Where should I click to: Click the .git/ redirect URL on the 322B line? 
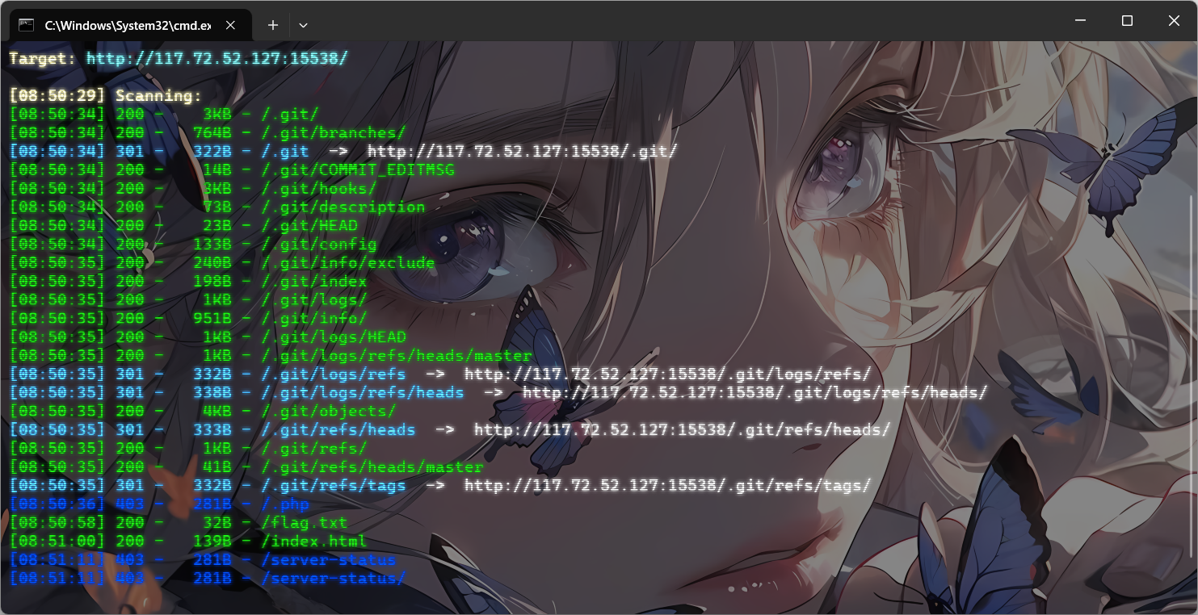click(522, 151)
